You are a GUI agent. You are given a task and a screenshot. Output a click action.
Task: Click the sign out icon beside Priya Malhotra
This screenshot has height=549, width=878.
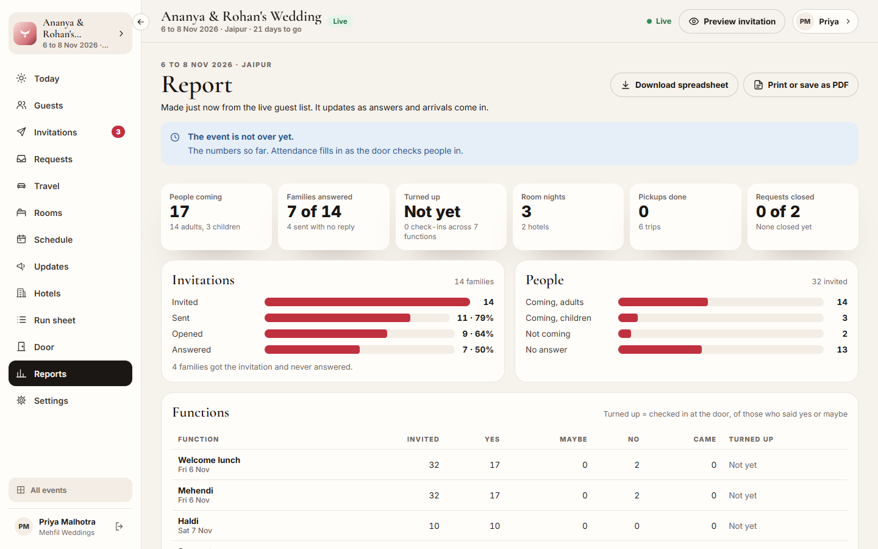(x=120, y=526)
